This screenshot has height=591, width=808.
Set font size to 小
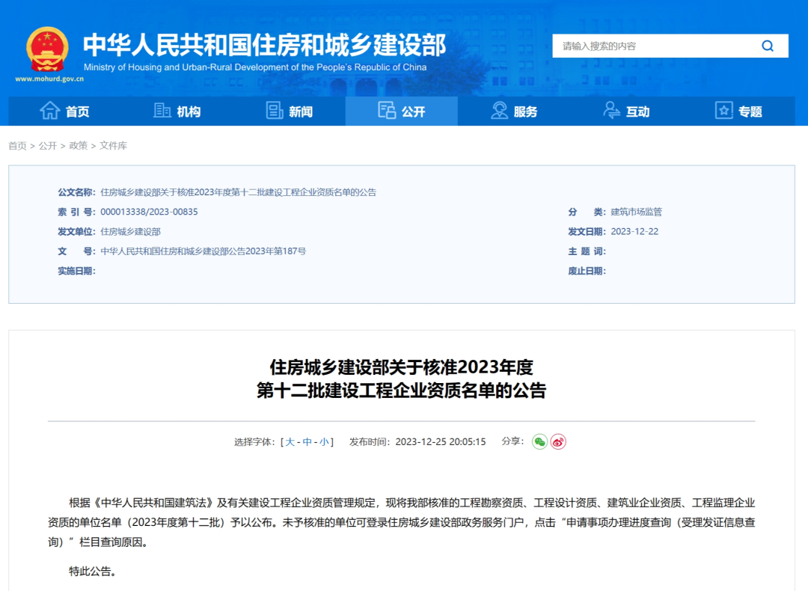pos(324,442)
